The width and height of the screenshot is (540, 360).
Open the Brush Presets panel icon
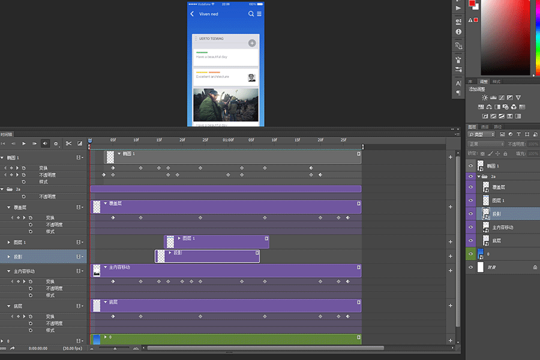point(458,59)
